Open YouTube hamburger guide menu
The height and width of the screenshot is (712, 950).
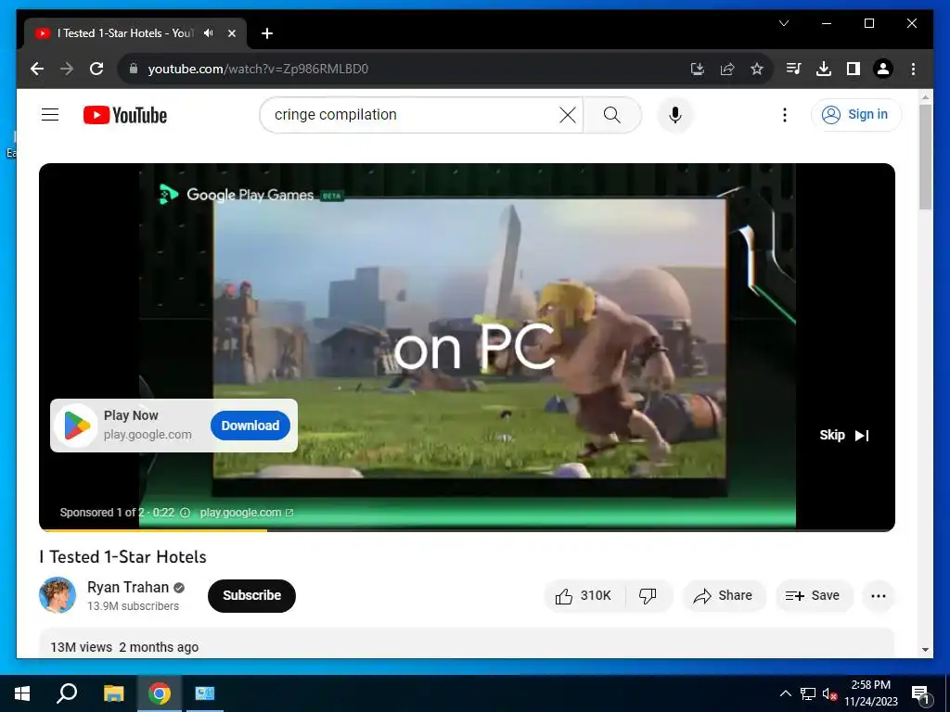pyautogui.click(x=50, y=114)
